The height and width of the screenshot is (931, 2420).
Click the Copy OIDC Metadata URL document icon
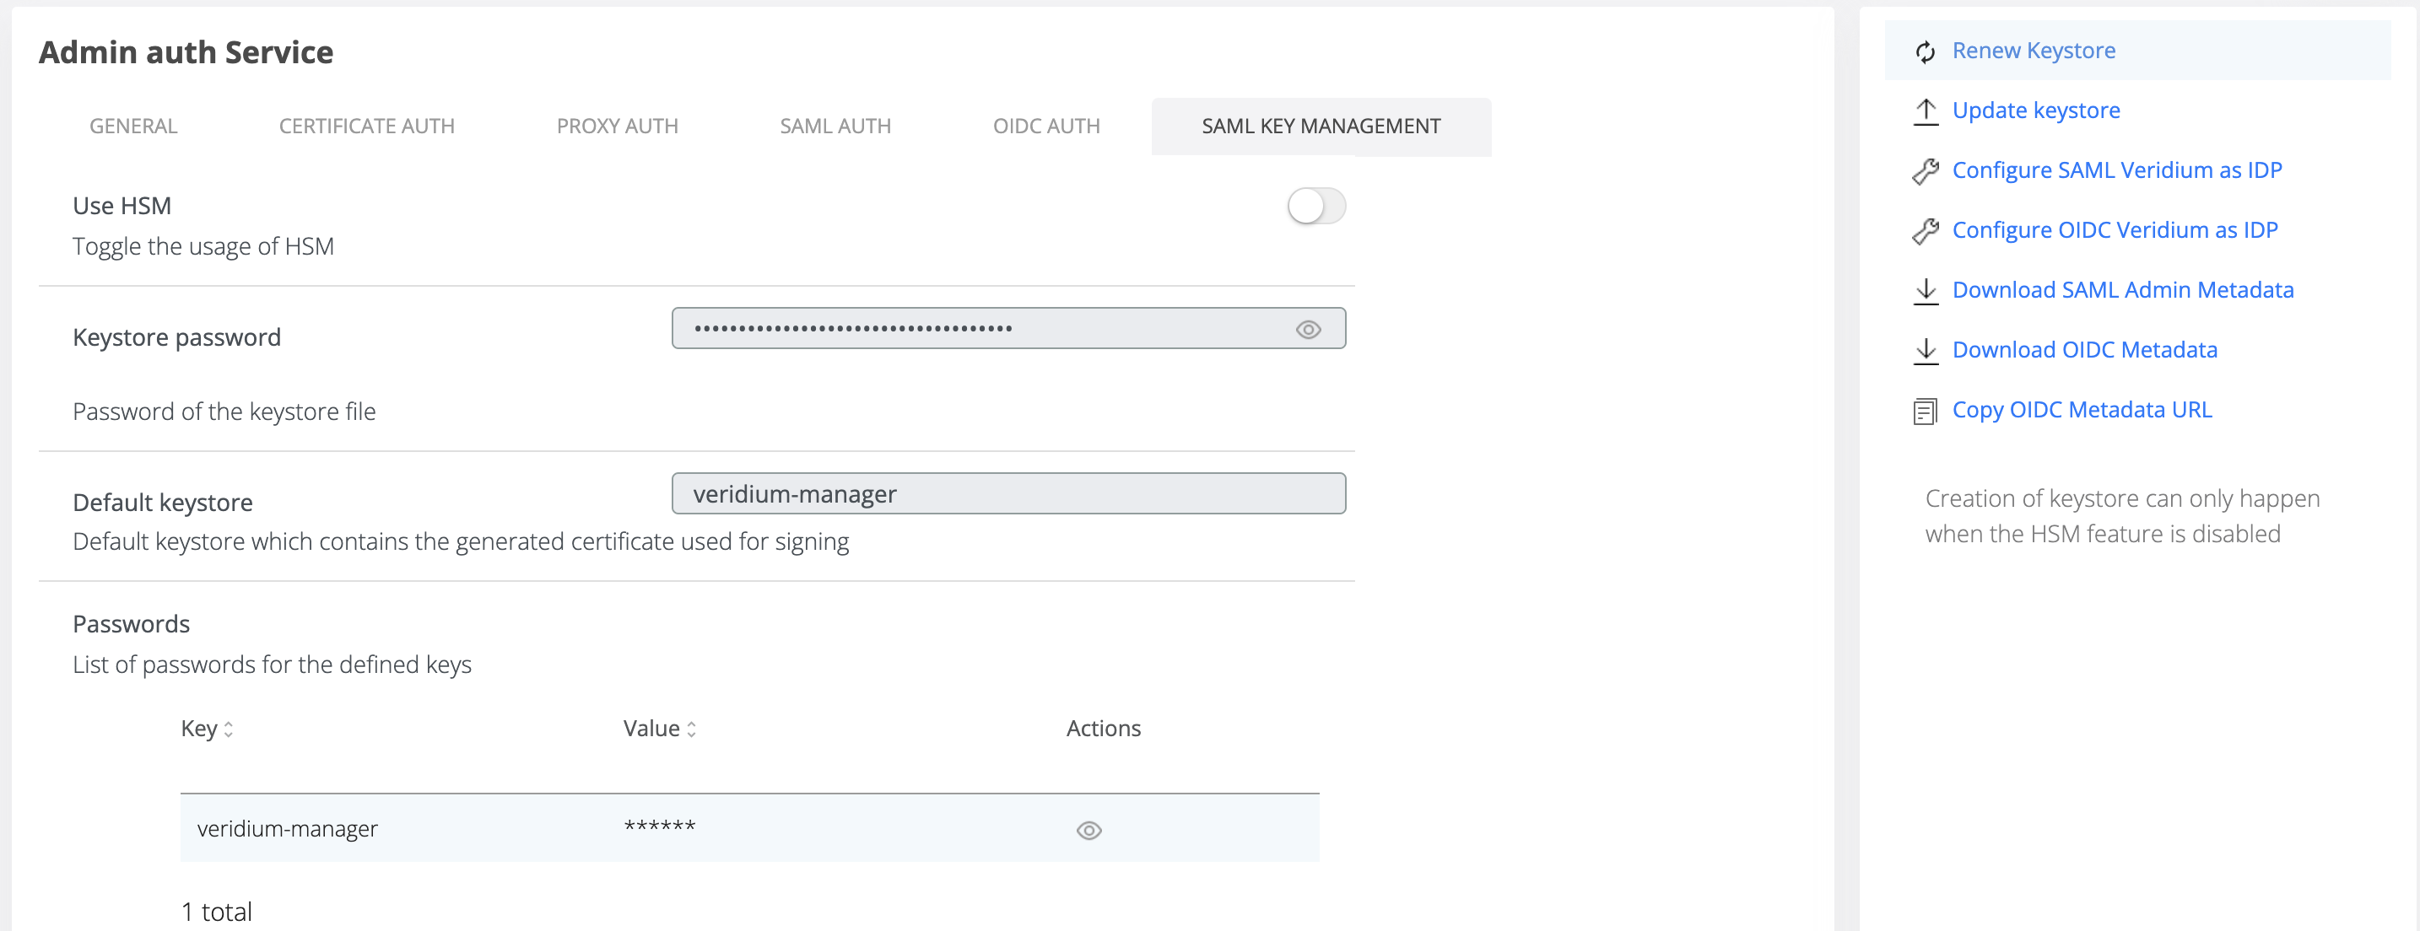1925,411
